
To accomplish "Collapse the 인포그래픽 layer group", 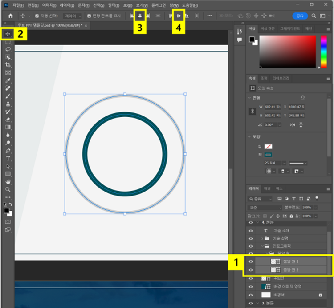I will [262, 246].
